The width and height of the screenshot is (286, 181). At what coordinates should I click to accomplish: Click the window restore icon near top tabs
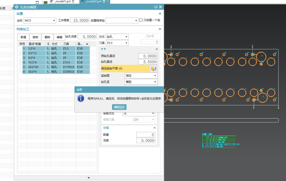(37, 3)
